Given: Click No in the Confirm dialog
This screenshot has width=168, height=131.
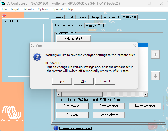Looking at the screenshot, I should 84,81.
